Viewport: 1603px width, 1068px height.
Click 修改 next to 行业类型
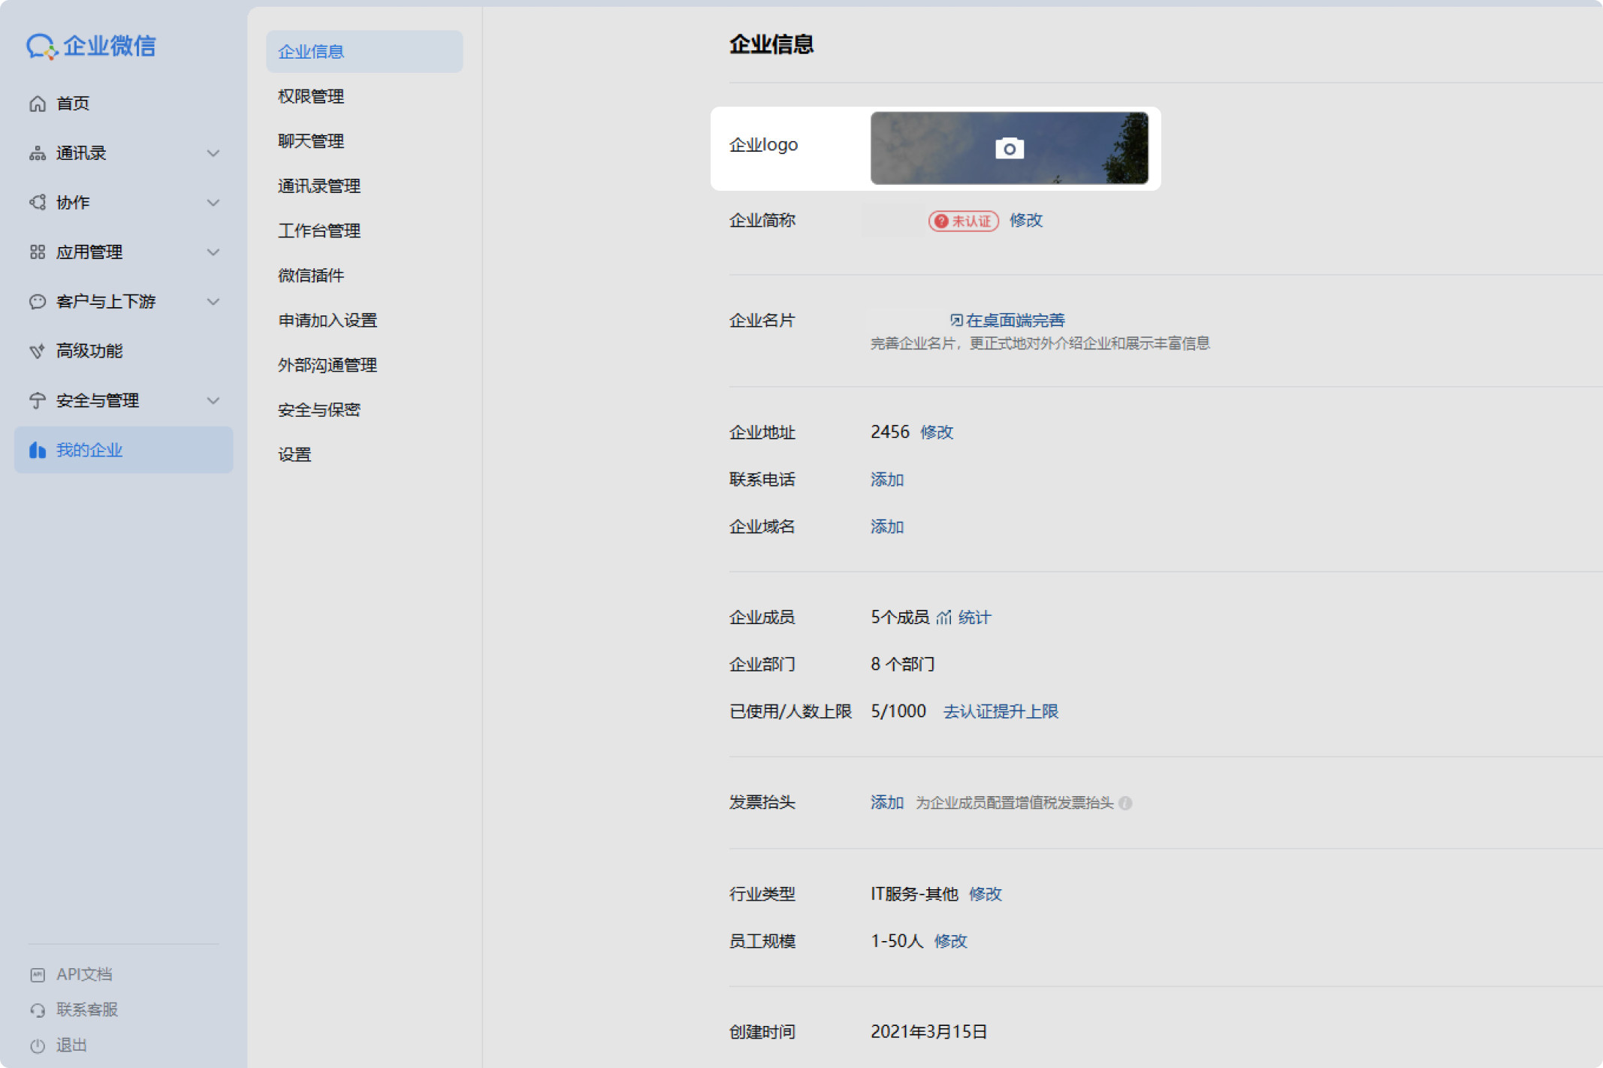point(986,895)
